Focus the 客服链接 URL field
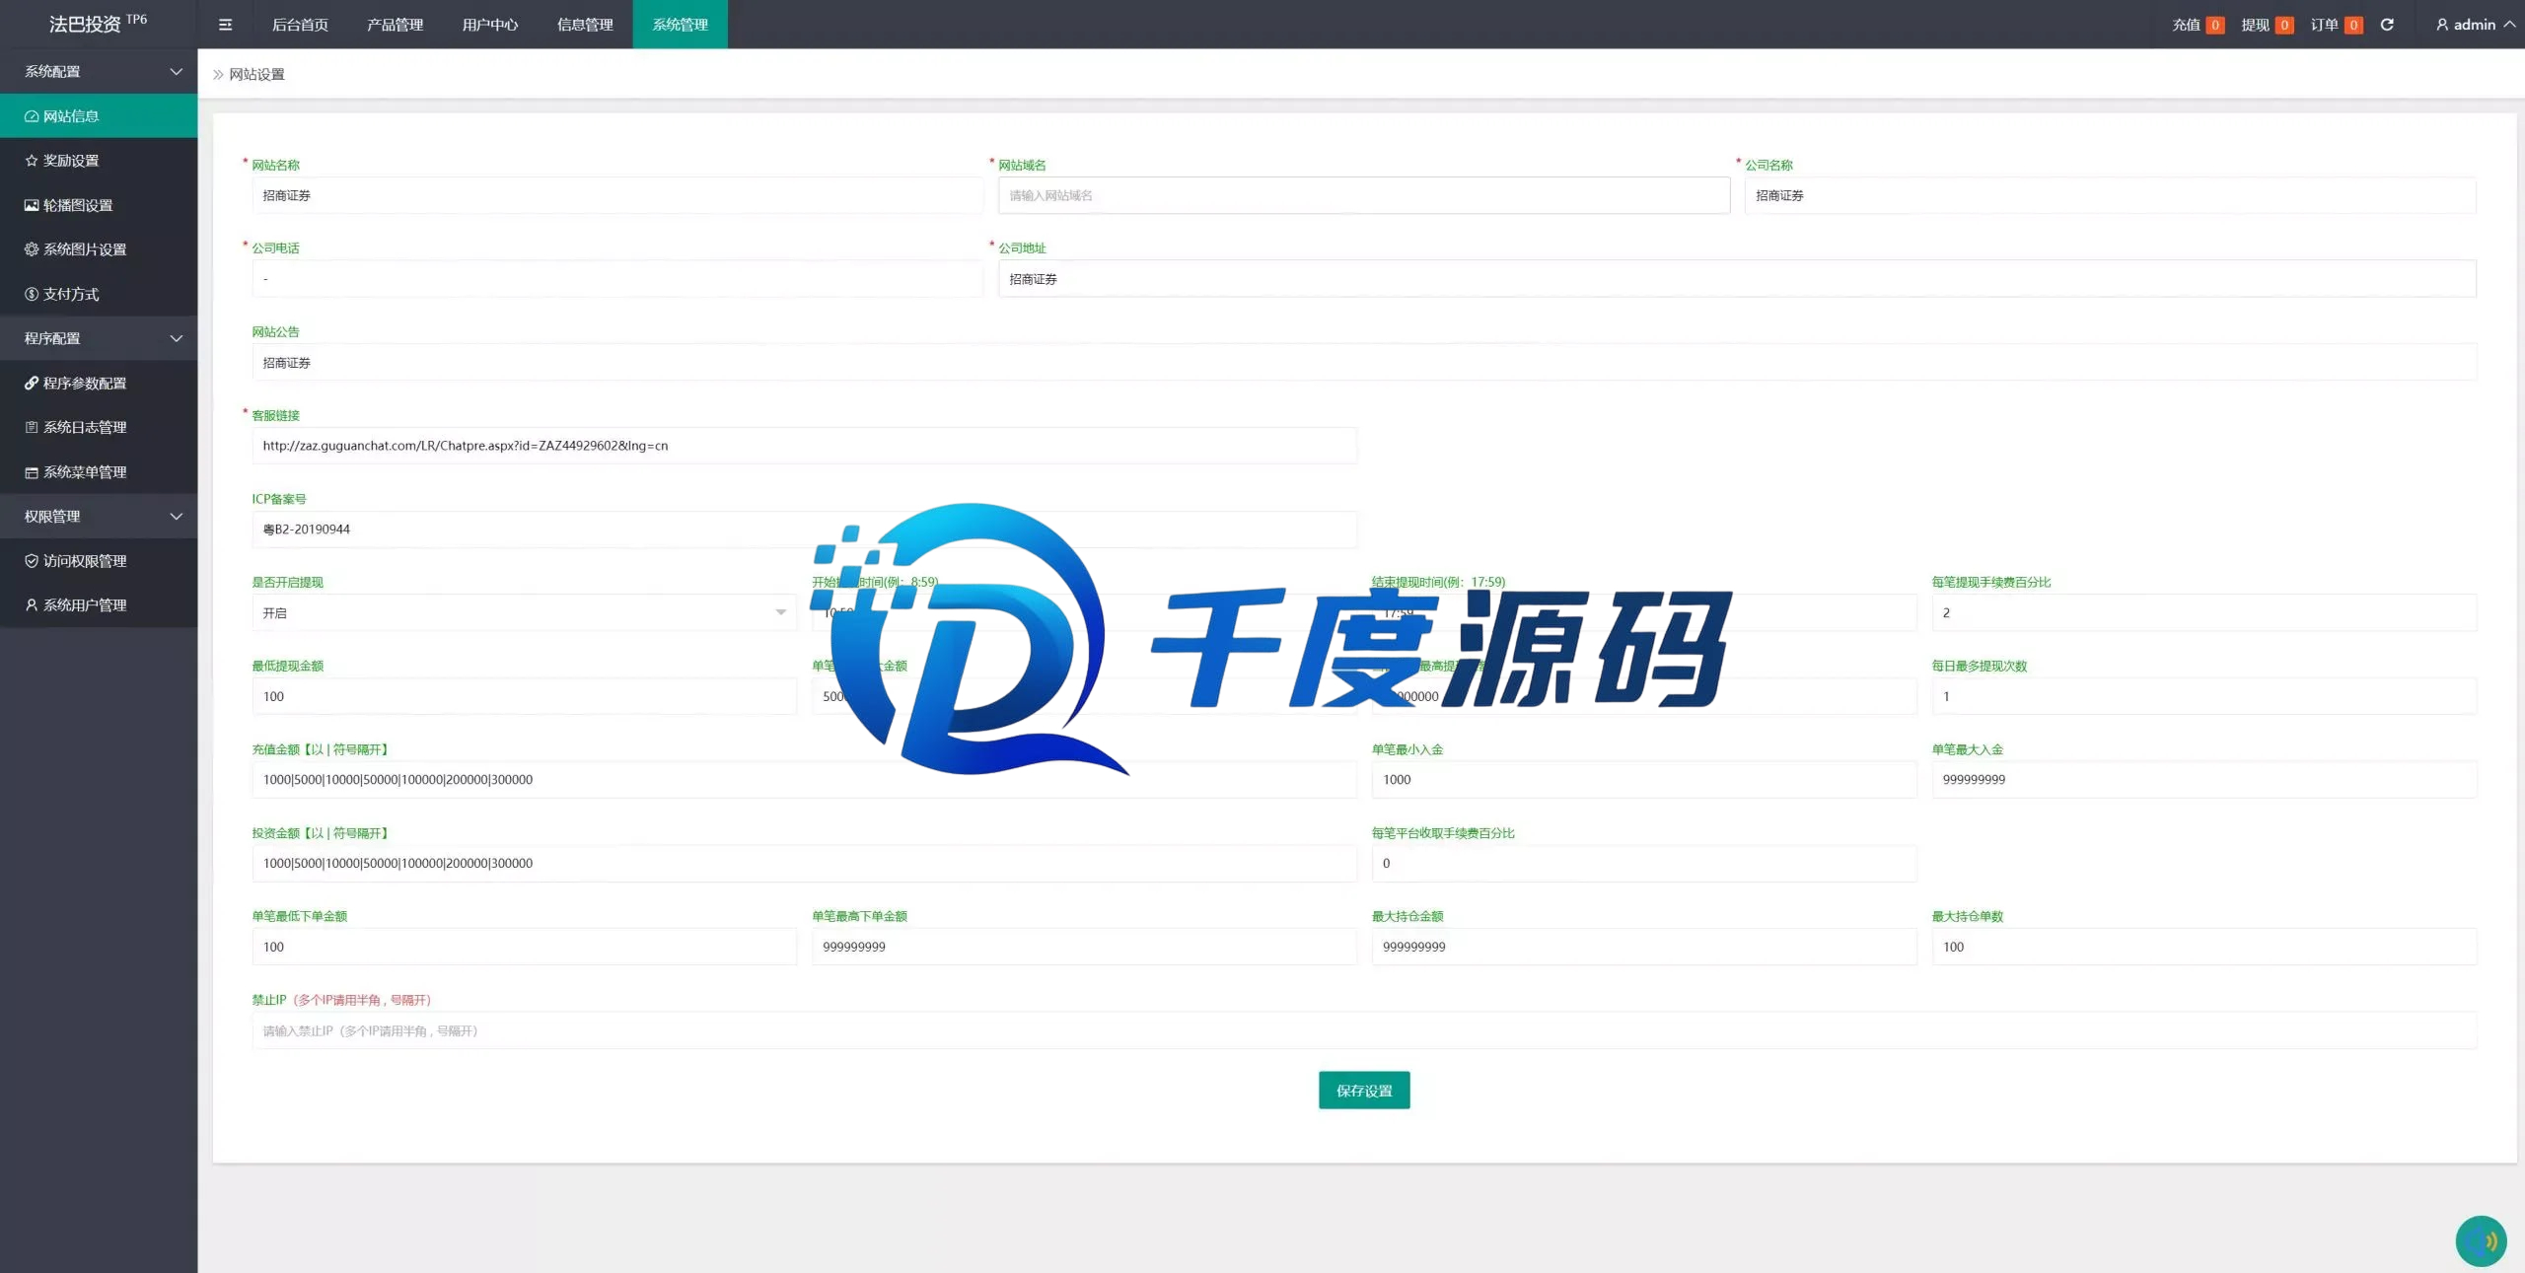Viewport: 2525px width, 1273px height. [805, 446]
